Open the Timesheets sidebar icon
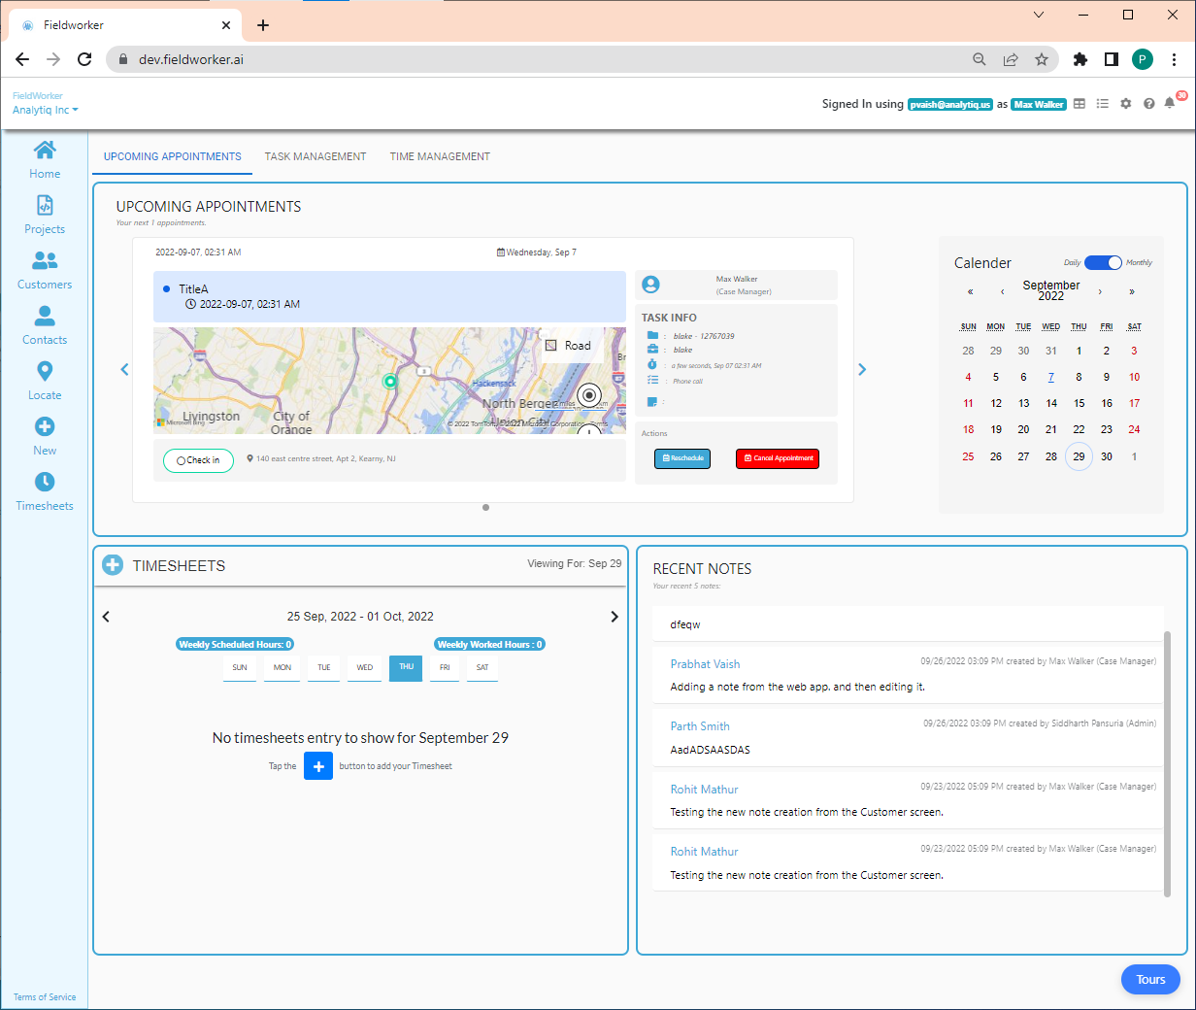This screenshot has width=1196, height=1010. point(45,490)
